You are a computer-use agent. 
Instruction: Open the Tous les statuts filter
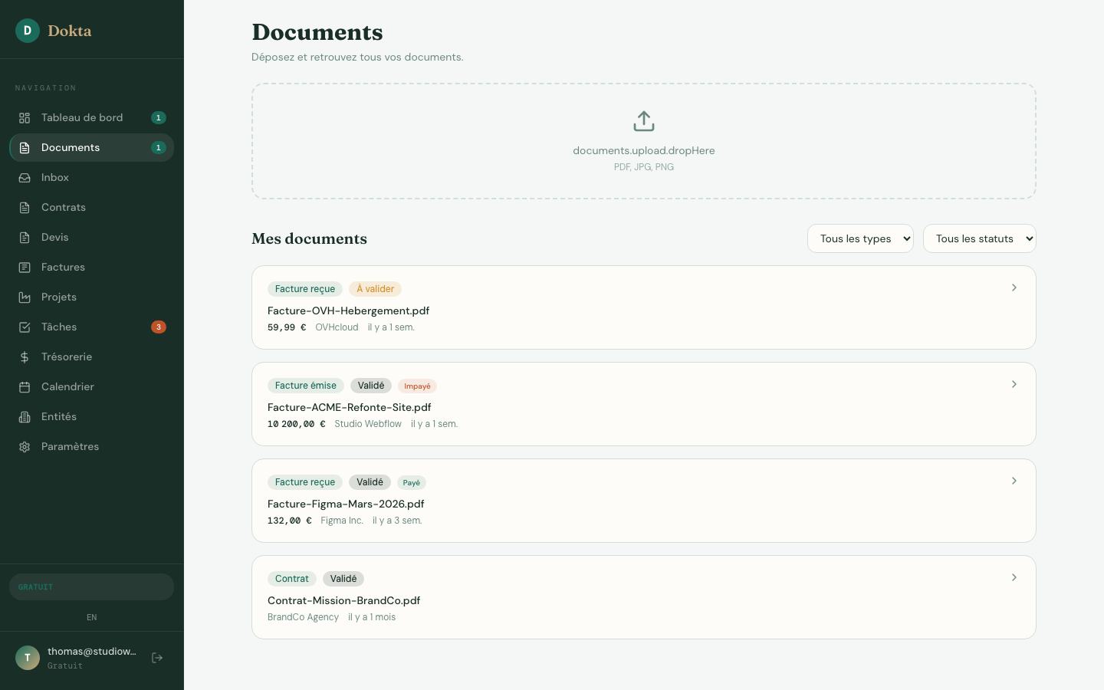click(x=979, y=238)
